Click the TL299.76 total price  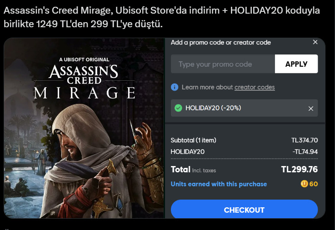[300, 170]
